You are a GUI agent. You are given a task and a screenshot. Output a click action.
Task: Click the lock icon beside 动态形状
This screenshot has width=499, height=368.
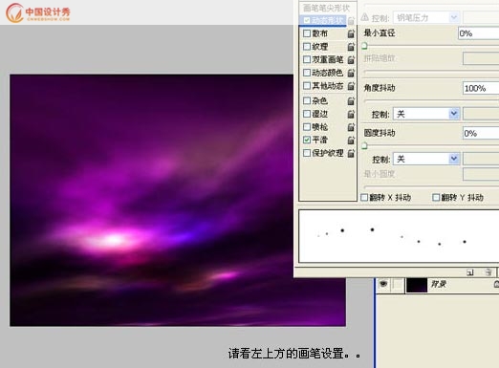coord(351,21)
